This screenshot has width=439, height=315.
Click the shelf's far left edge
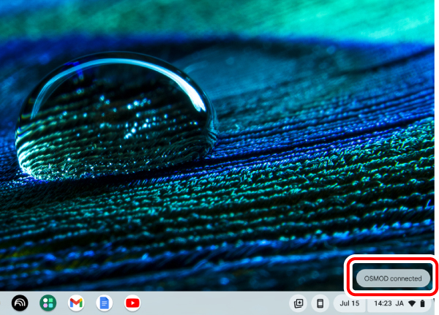[4, 303]
